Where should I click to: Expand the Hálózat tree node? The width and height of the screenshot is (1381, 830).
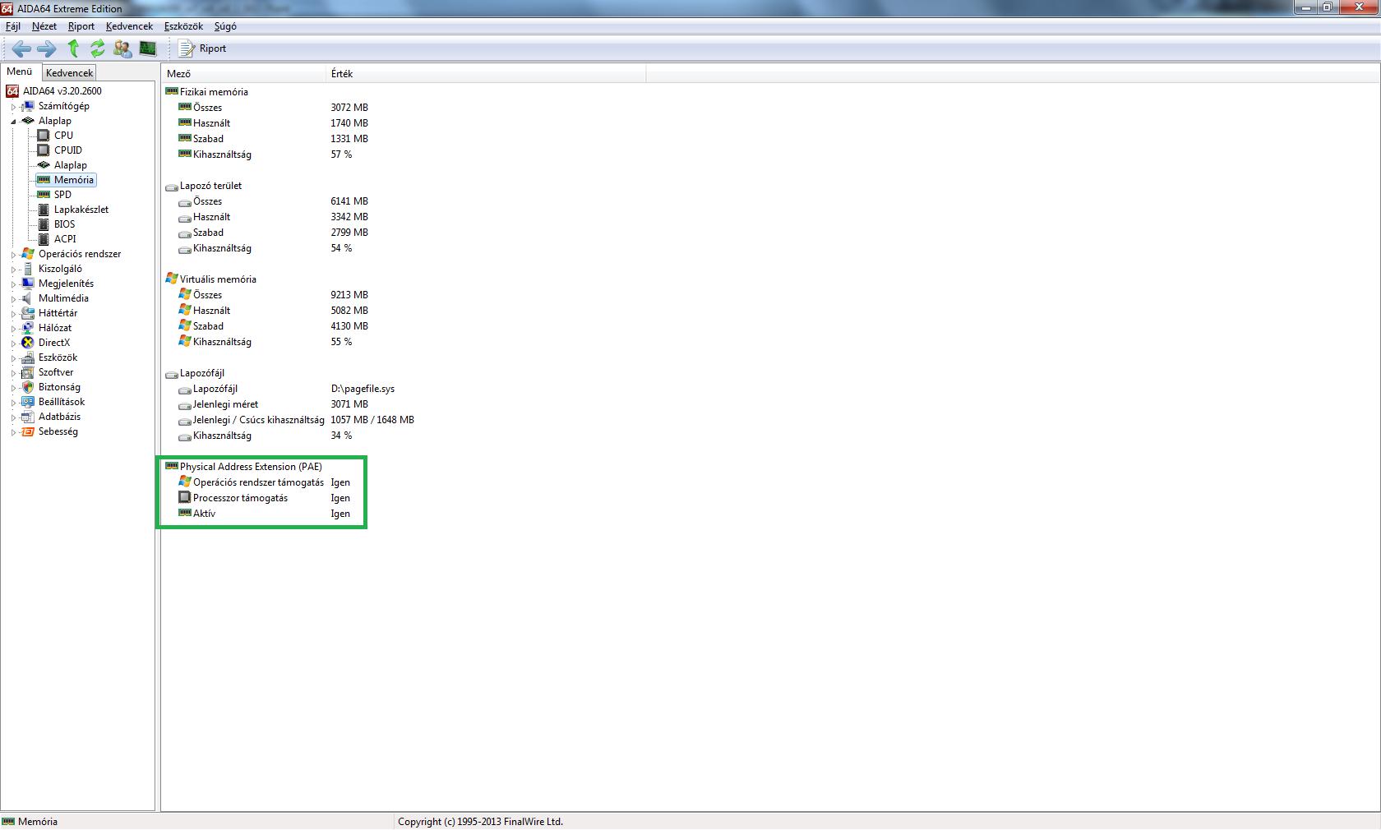(13, 329)
